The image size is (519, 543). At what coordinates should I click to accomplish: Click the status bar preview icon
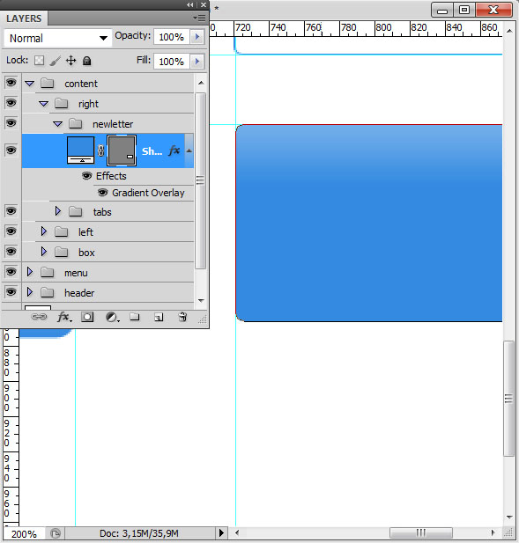pyautogui.click(x=56, y=533)
